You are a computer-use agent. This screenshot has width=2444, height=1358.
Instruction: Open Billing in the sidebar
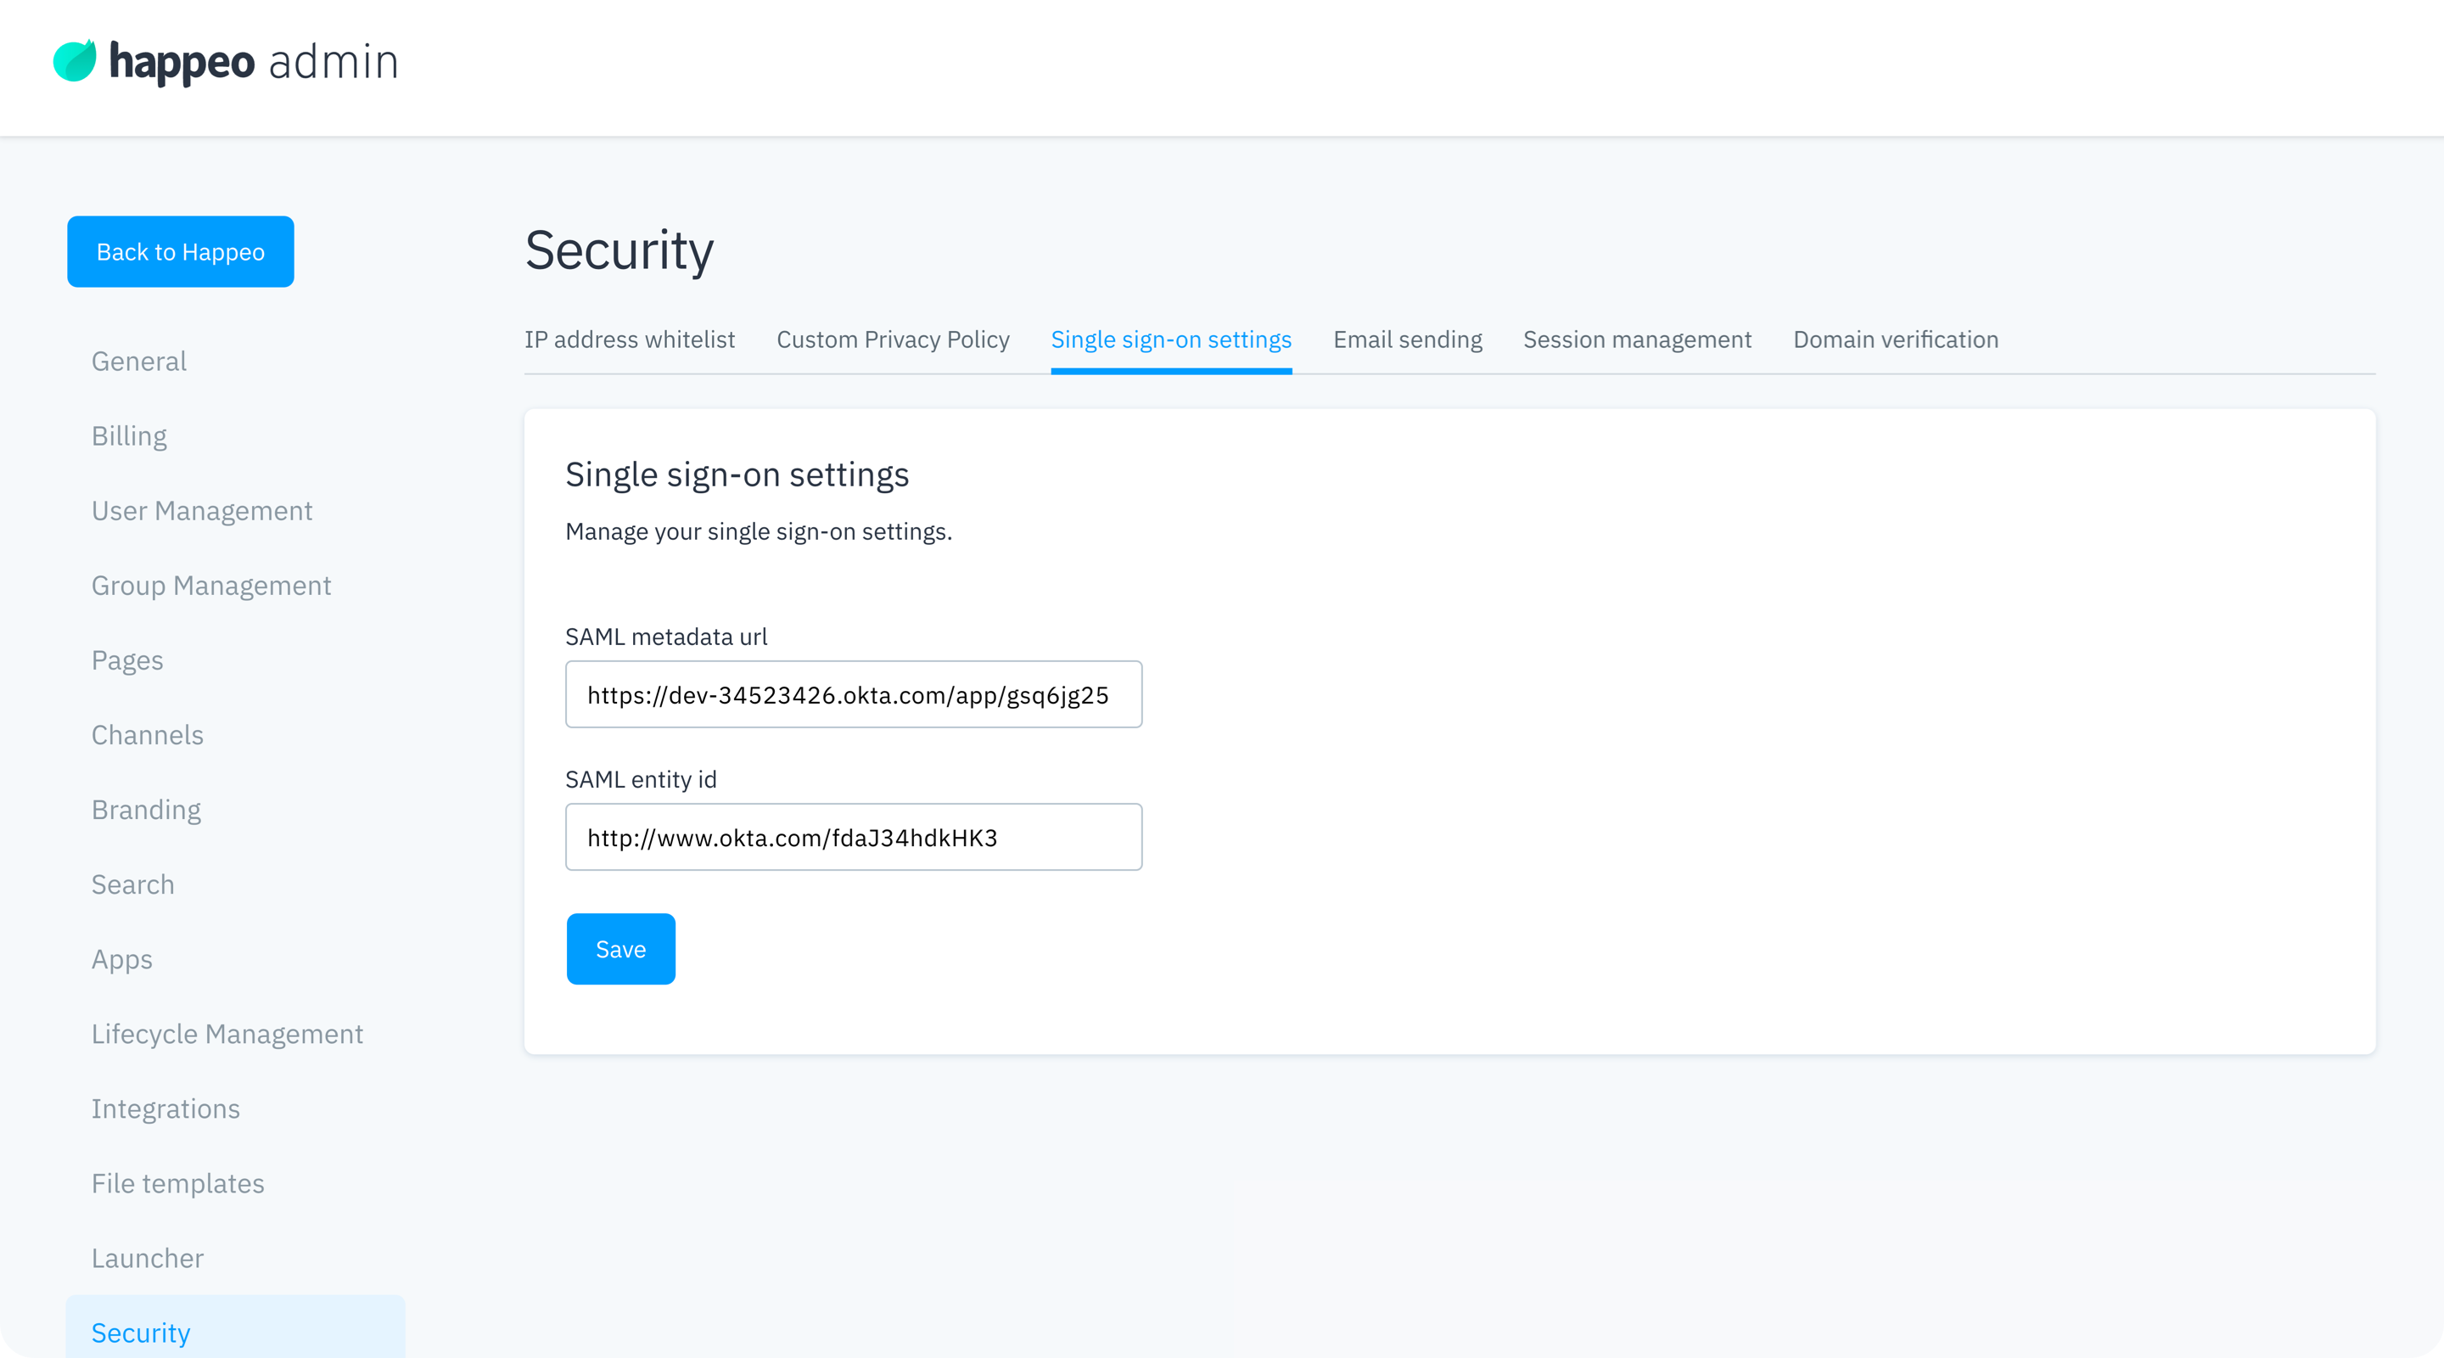129,436
